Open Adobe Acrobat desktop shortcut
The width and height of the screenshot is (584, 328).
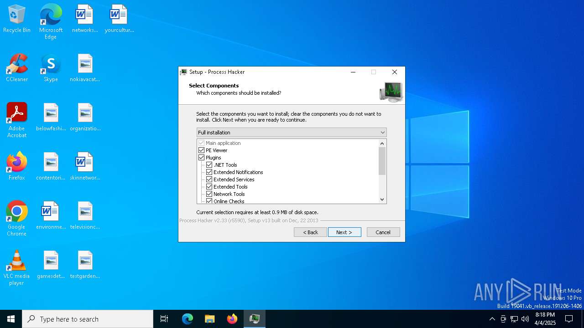point(17,120)
